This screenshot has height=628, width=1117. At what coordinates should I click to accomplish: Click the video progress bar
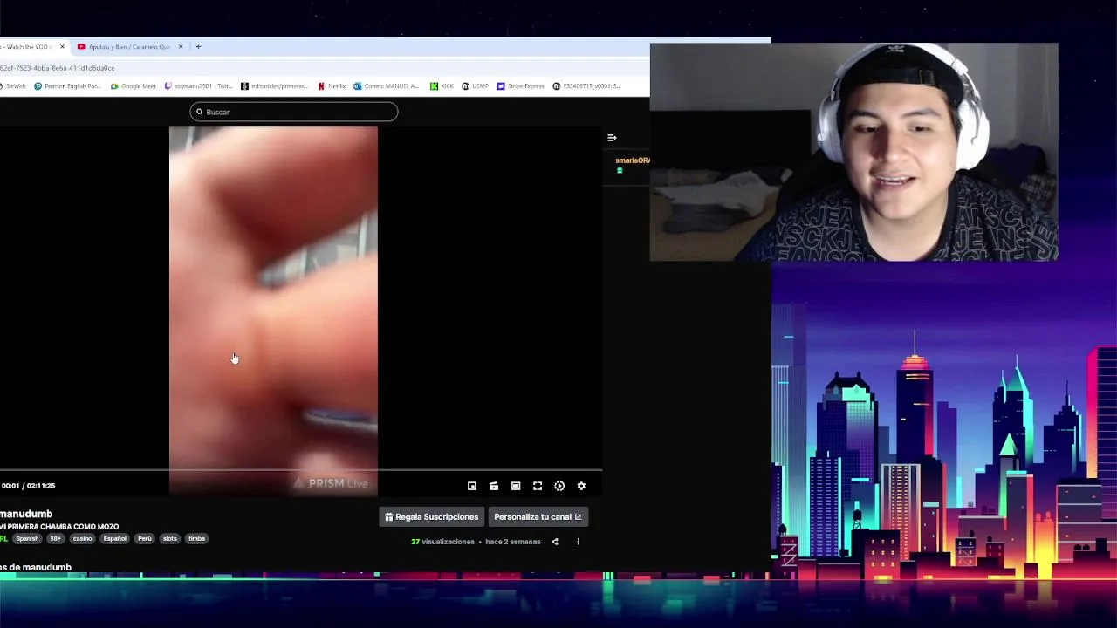pyautogui.click(x=301, y=470)
